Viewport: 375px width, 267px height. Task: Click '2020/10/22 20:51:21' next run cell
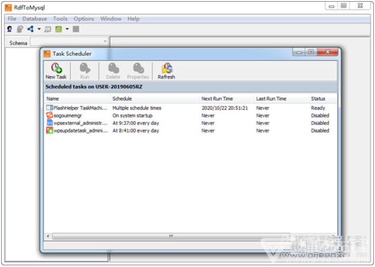[x=225, y=108]
